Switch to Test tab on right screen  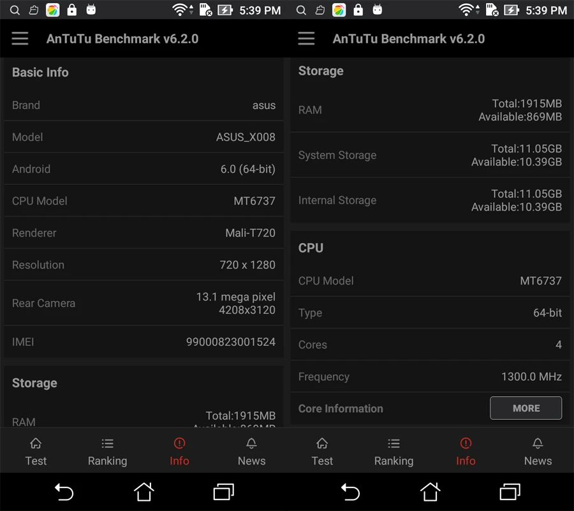[x=322, y=452]
